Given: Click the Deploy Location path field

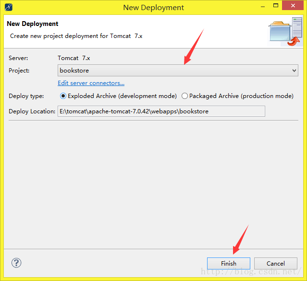Looking at the screenshot, I should pos(161,111).
